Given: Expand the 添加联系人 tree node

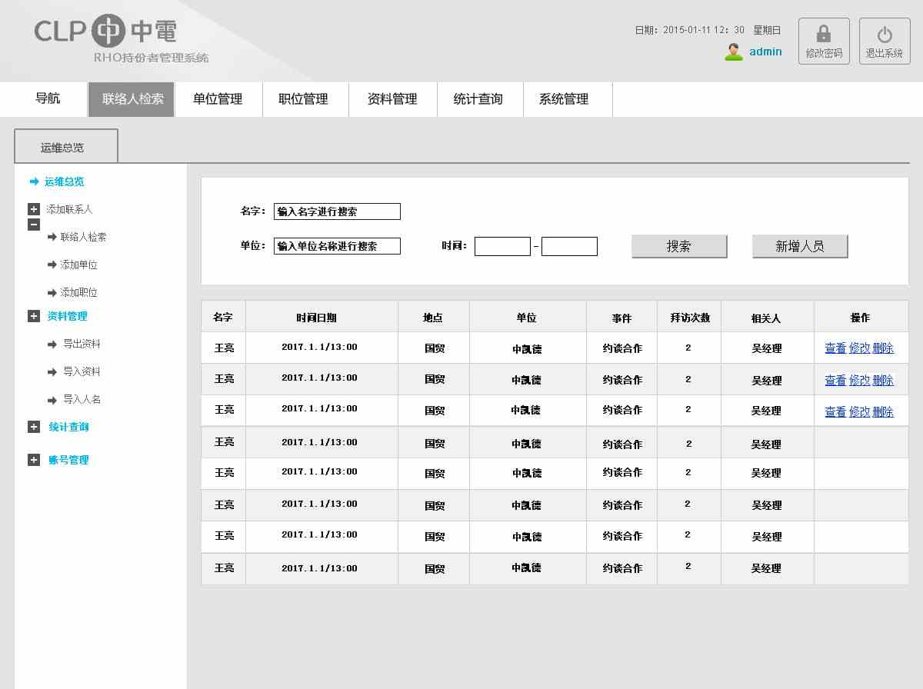Looking at the screenshot, I should point(34,209).
